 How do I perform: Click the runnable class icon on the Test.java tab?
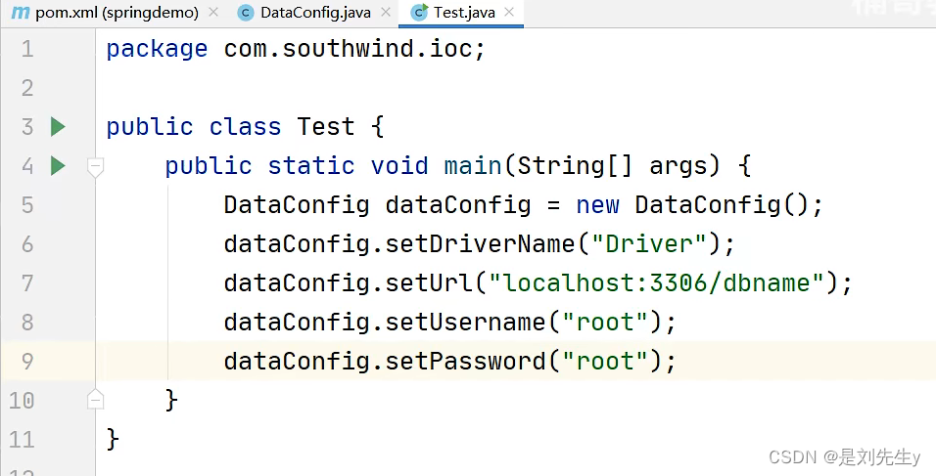tap(420, 13)
